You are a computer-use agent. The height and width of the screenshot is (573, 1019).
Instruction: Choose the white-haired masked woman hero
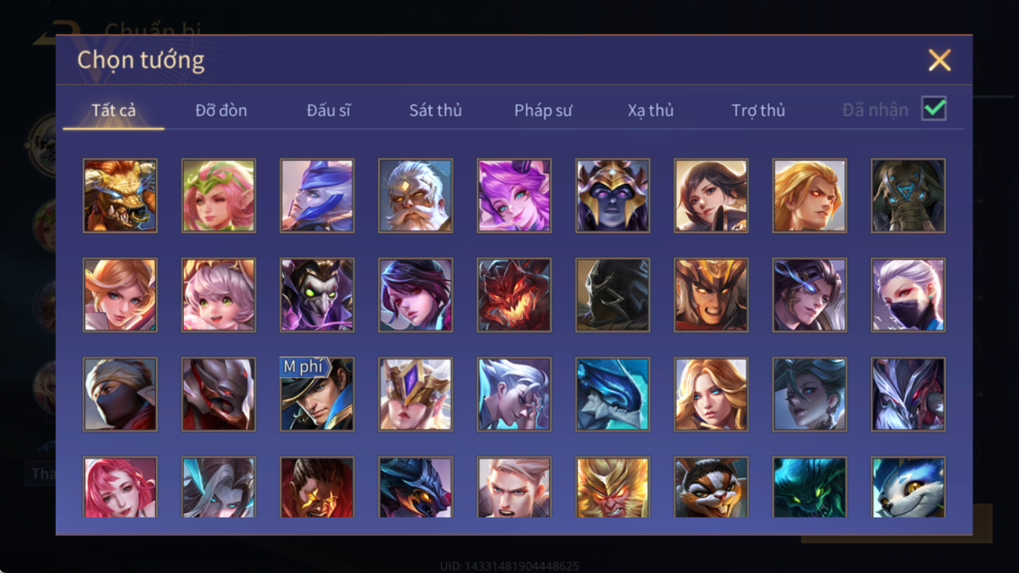pyautogui.click(x=908, y=295)
